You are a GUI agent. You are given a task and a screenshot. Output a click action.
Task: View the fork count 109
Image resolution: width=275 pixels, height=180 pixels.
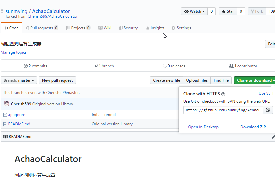pyautogui.click(x=271, y=11)
